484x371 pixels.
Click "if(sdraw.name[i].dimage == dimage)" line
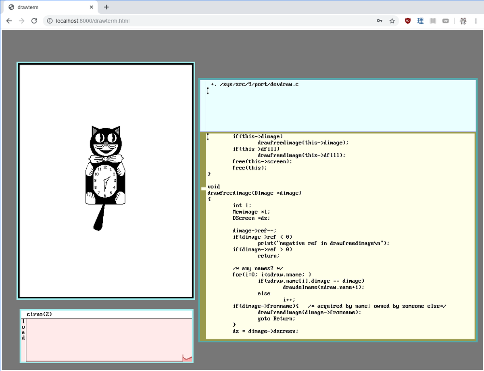(311, 281)
